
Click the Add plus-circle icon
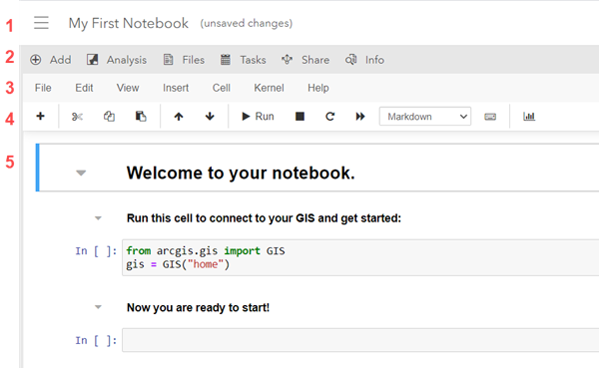click(36, 60)
